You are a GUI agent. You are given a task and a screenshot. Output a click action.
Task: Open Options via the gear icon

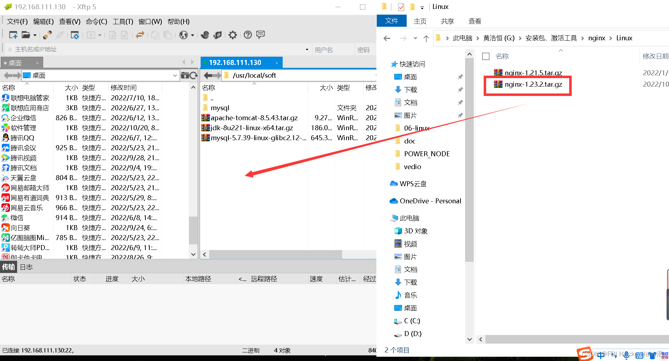[233, 35]
